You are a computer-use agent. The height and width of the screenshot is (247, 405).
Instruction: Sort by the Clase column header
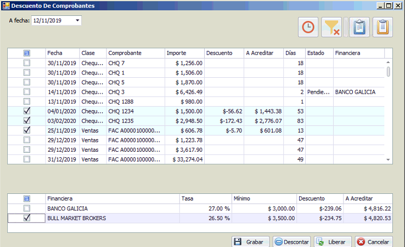pyautogui.click(x=93, y=53)
